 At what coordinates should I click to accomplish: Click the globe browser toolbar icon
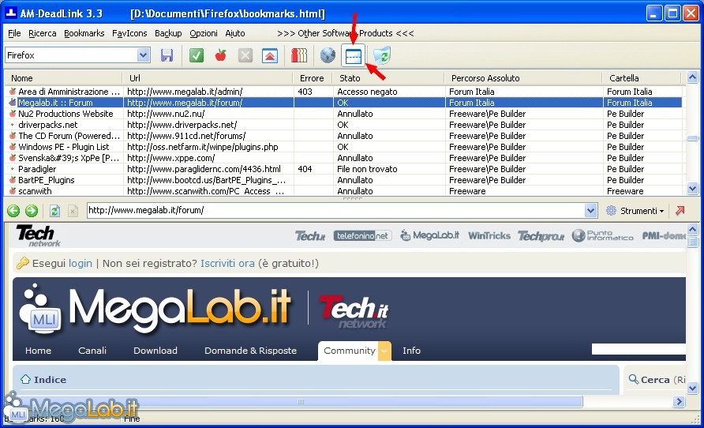tap(328, 55)
